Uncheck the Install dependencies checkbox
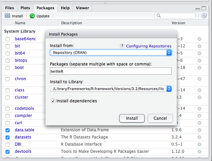 53,101
